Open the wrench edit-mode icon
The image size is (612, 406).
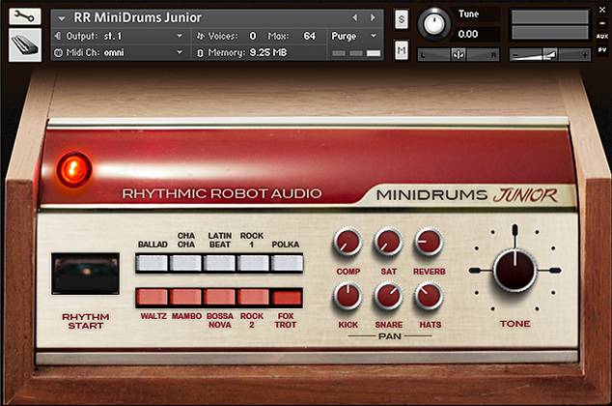coord(24,16)
